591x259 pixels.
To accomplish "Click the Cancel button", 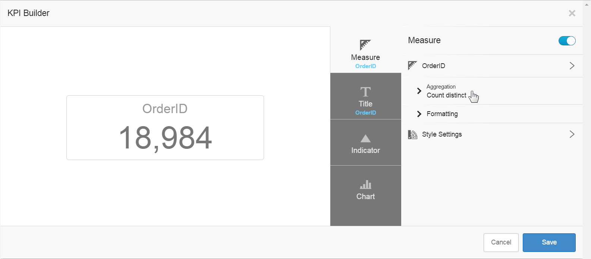I will point(501,242).
